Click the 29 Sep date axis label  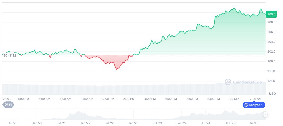tap(234, 99)
